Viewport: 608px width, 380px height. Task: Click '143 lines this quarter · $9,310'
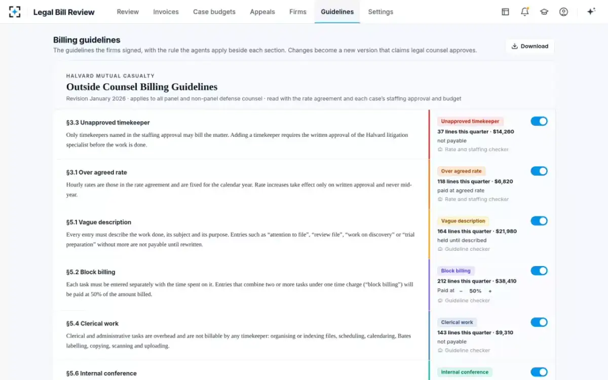(x=475, y=332)
